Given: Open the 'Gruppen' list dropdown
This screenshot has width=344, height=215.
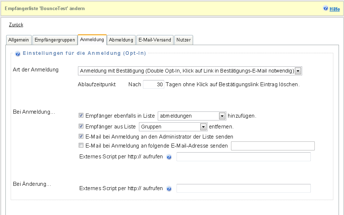Looking at the screenshot, I should 203,127.
